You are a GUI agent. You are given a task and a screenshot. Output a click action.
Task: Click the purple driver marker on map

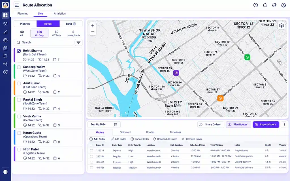[176, 73]
